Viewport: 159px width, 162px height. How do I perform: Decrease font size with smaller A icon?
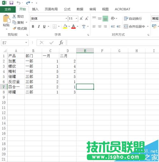coord(86,19)
